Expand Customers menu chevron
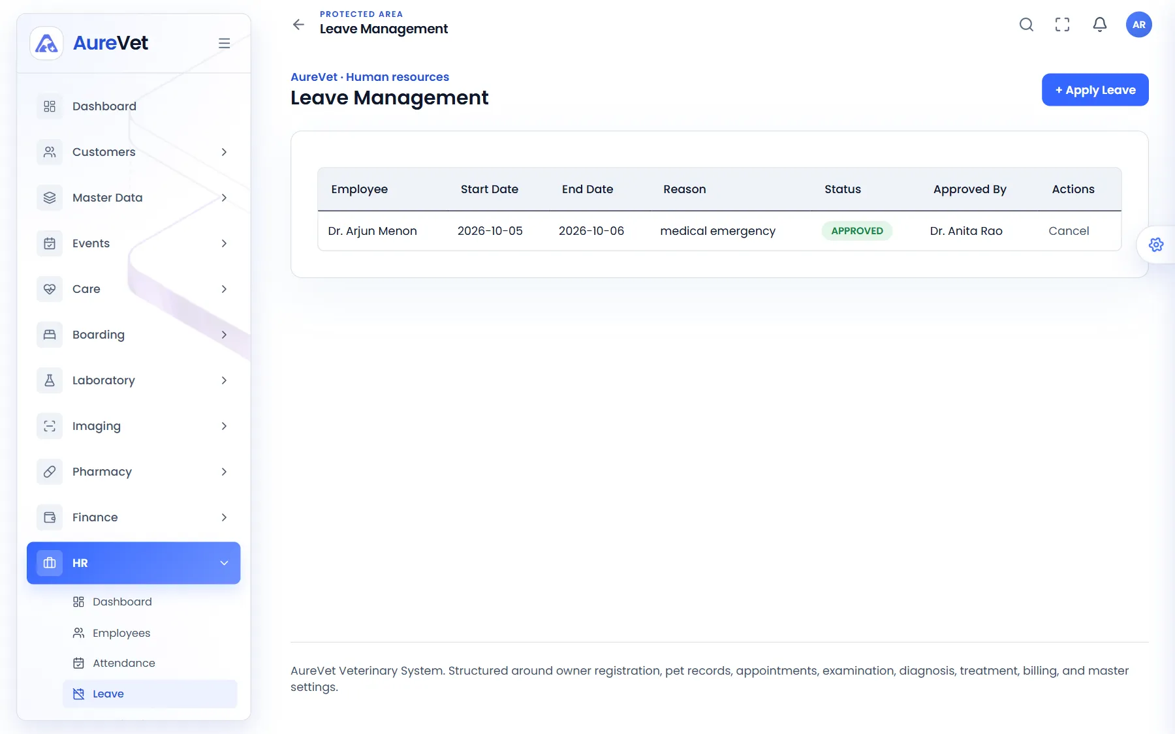The image size is (1175, 734). coord(224,152)
